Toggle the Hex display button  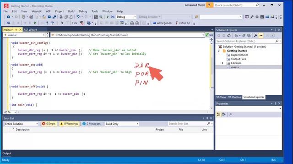click(x=75, y=23)
